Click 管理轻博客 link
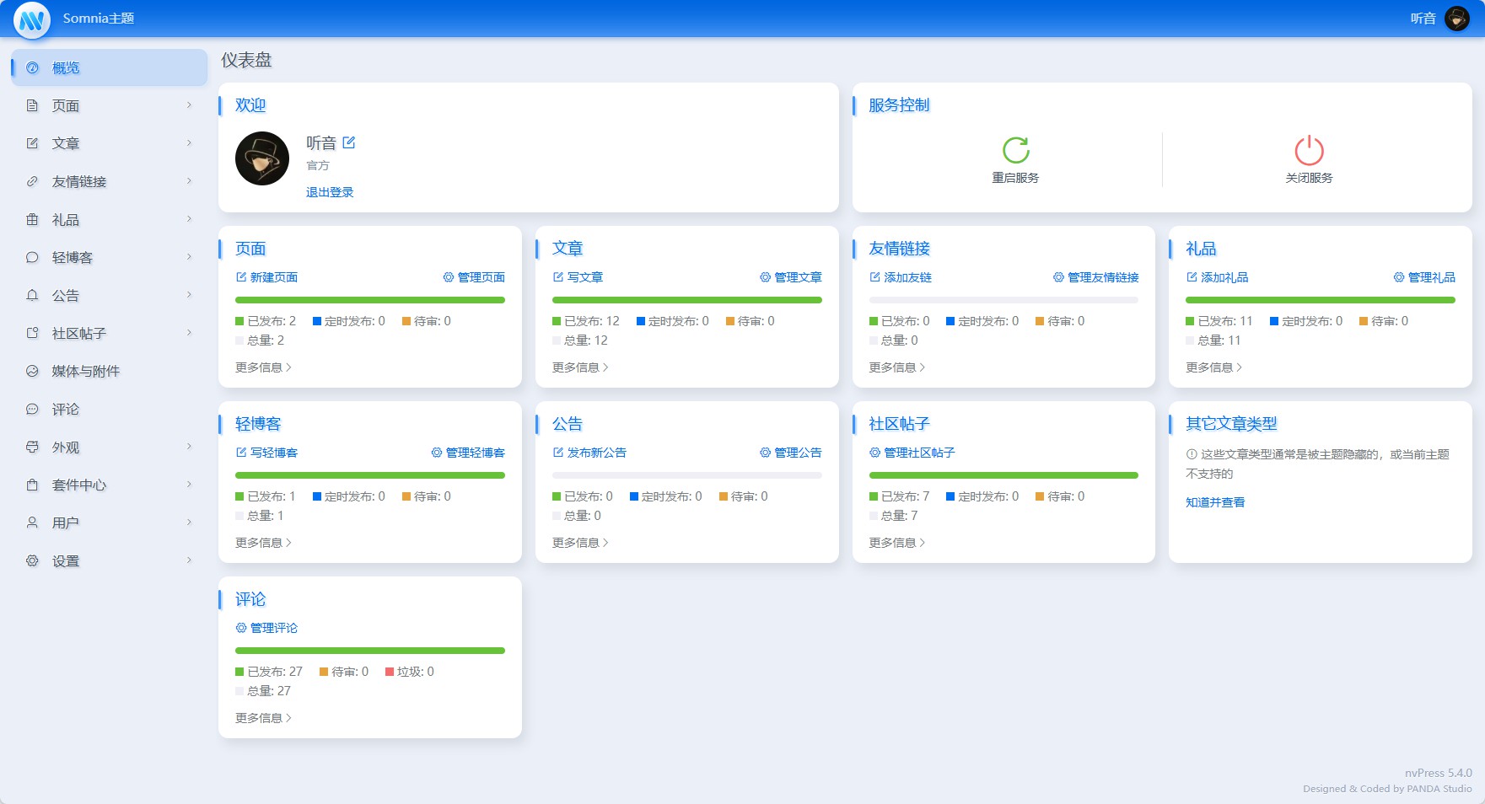The height and width of the screenshot is (804, 1485). tap(468, 453)
